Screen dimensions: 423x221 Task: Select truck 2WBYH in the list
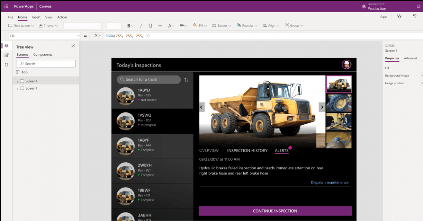pos(152,171)
